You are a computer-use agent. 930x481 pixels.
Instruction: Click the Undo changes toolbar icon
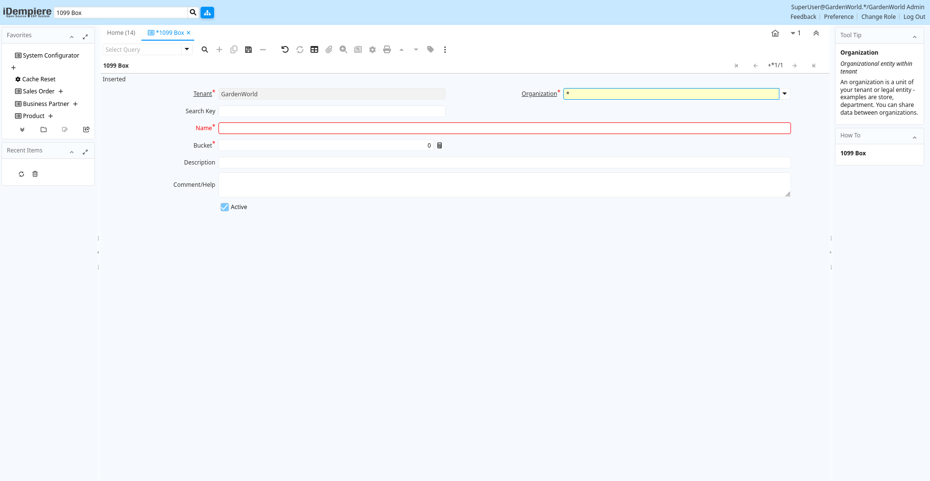point(285,49)
